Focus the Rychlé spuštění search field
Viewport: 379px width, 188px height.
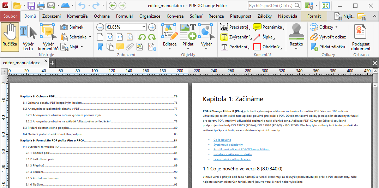(274, 5)
